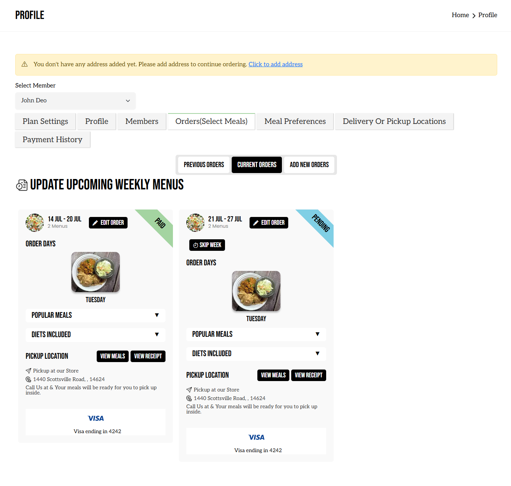Screen dimensions: 511x486
Task: Click the timer icon on the Skip Week button
Action: (195, 245)
